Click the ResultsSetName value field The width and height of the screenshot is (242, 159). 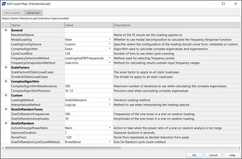89,35
